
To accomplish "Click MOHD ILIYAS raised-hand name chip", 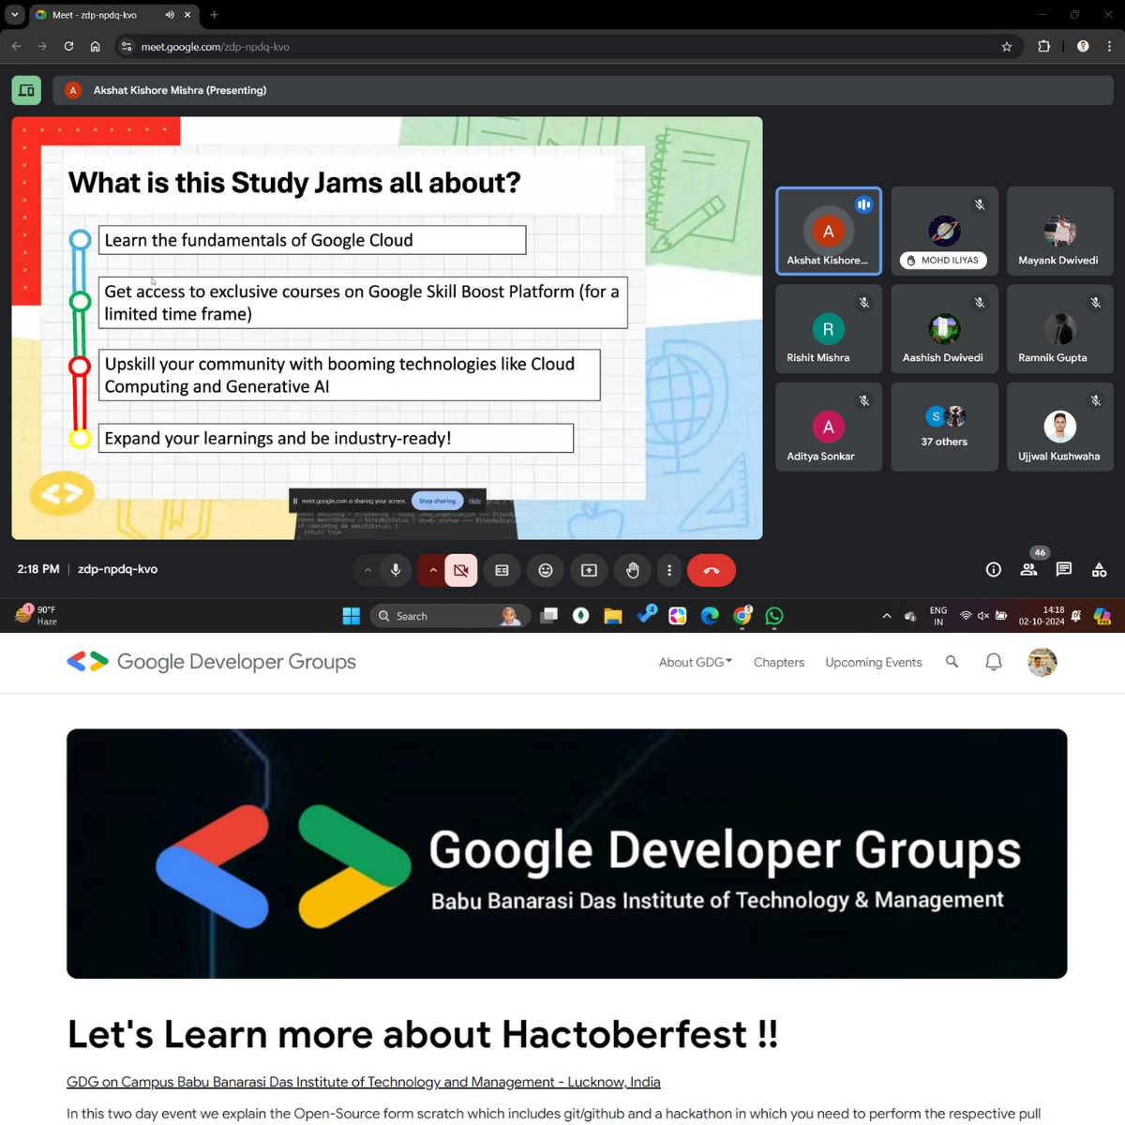I will tap(943, 261).
